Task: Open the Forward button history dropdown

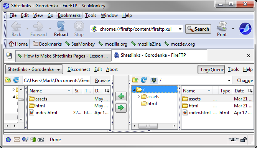Action: point(50,29)
